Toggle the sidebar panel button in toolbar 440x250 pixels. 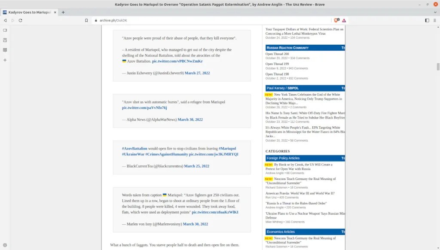pos(427,20)
